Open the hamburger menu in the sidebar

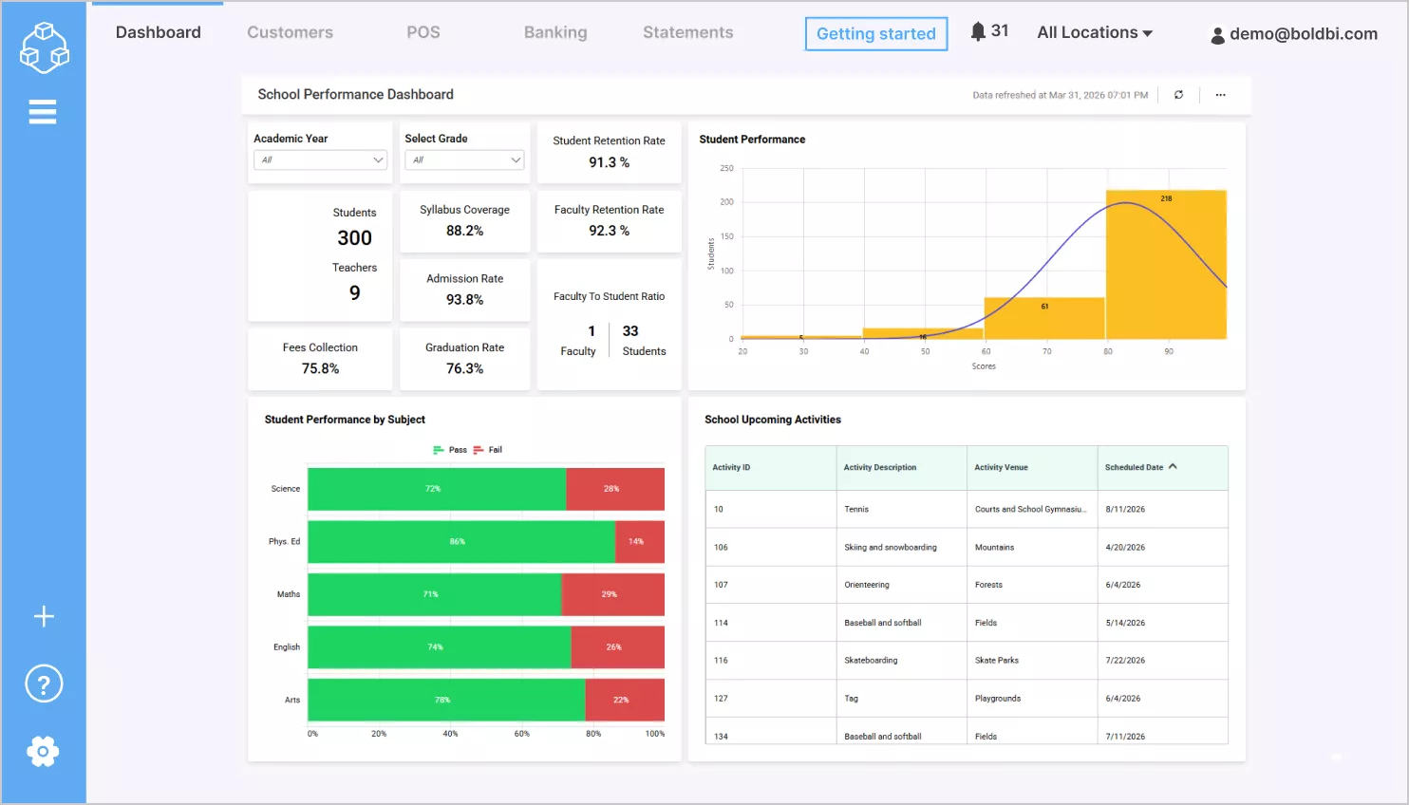click(43, 111)
